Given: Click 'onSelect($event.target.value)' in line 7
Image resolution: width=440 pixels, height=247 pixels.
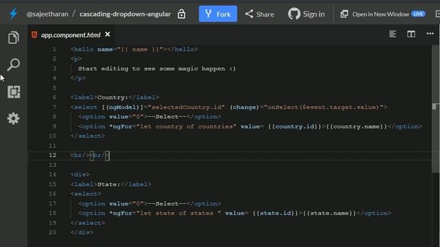Looking at the screenshot, I should point(323,107).
